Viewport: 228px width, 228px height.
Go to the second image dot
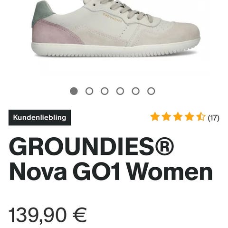coord(89,91)
